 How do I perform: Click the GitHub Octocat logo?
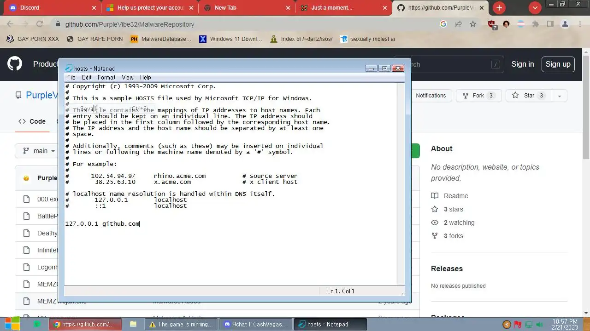click(x=15, y=64)
